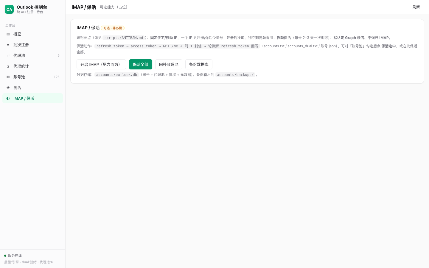Click the 纯 API 注册 · 后台 subtitle
The width and height of the screenshot is (429, 268).
[30, 12]
